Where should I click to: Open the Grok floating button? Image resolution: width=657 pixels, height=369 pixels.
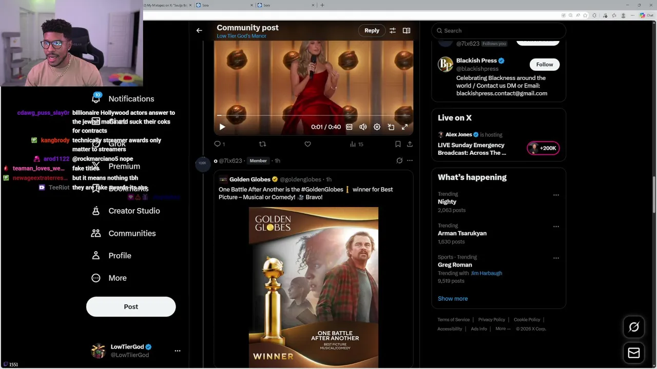pyautogui.click(x=634, y=327)
